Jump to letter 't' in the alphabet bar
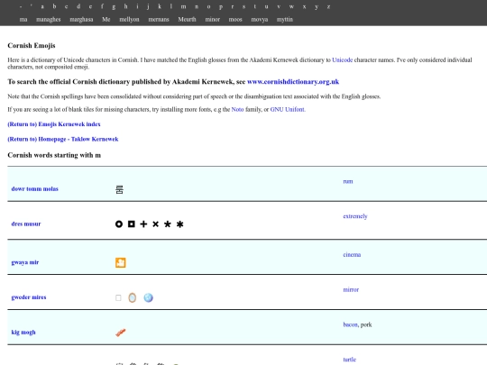487x365 pixels. 255,6
